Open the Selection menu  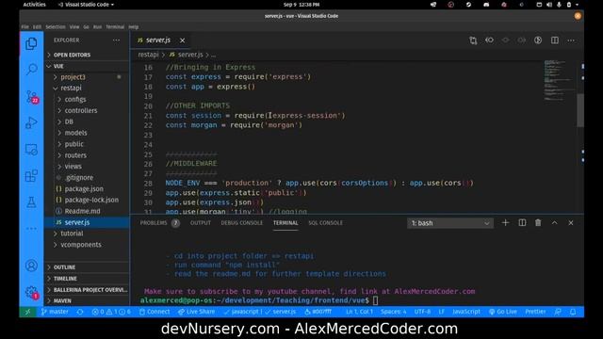56,27
